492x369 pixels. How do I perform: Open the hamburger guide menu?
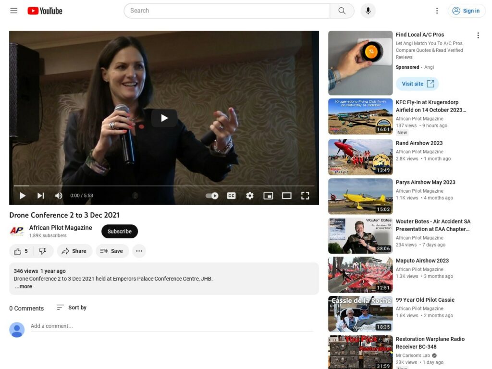[x=14, y=11]
